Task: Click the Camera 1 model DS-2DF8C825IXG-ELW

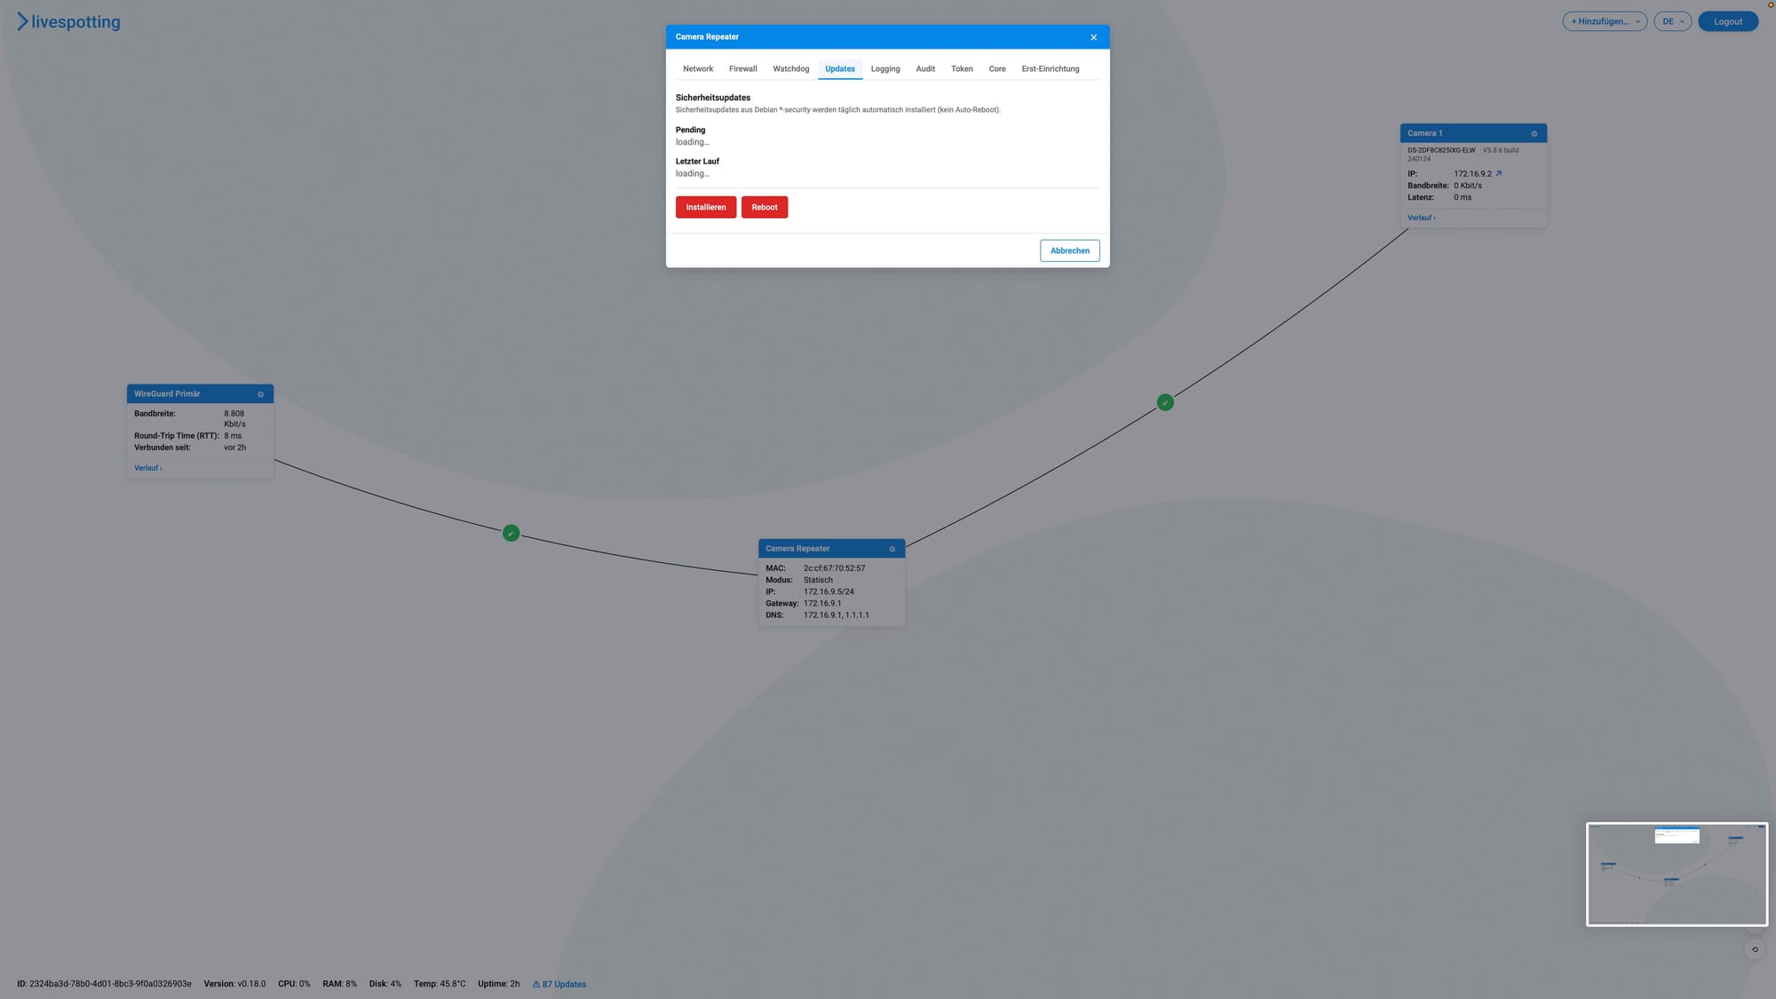Action: coord(1441,150)
